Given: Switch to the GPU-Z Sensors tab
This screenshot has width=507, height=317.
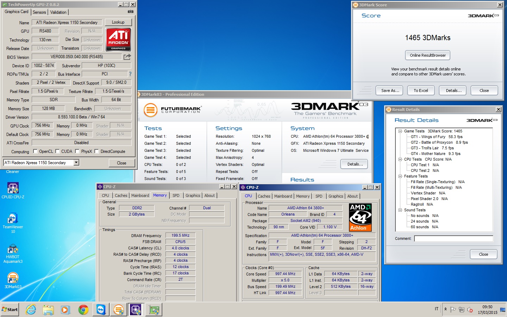Looking at the screenshot, I should [x=39, y=12].
